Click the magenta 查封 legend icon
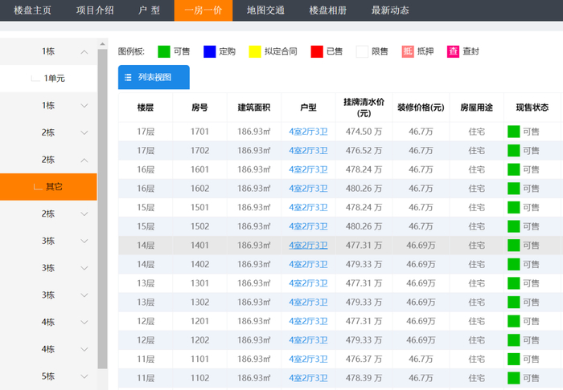Viewport: 563px width, 390px height. click(x=453, y=51)
